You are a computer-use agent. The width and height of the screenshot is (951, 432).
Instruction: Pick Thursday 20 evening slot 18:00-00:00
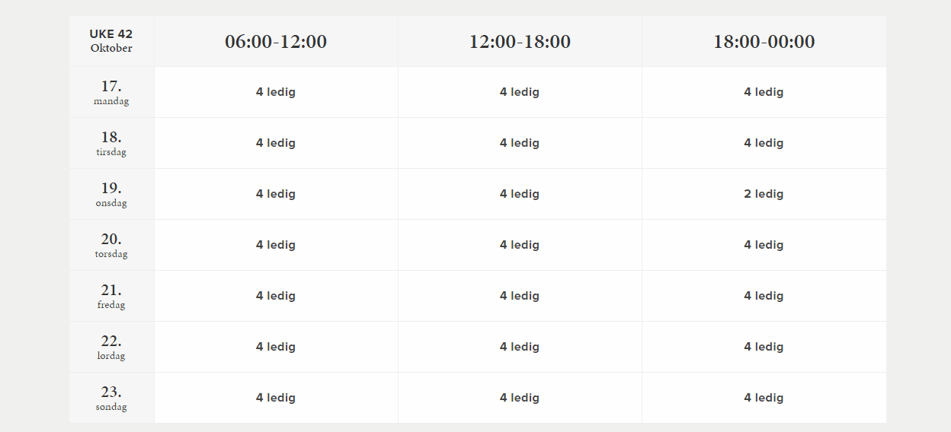(764, 245)
